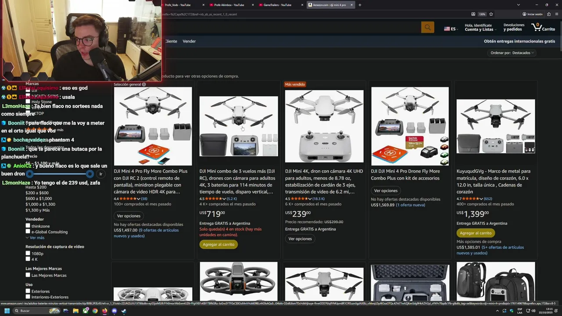Open Discord from the taskbar
Image resolution: width=562 pixels, height=316 pixels.
[x=114, y=311]
